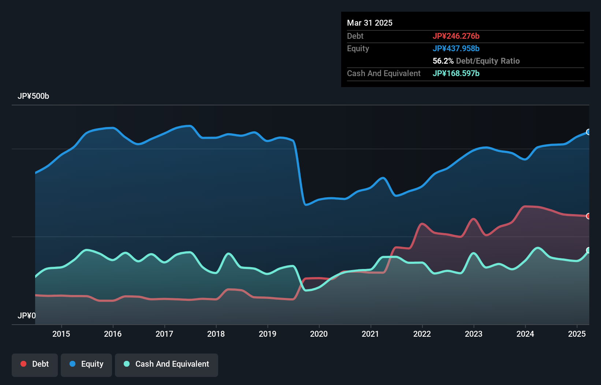
Task: Select the Cash endpoint marker on chart
Action: [589, 250]
